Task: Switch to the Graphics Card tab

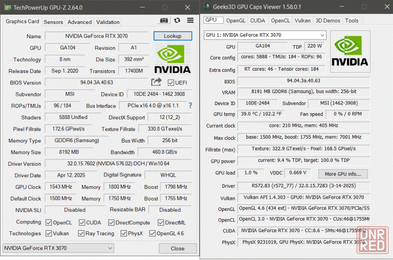Action: click(22, 22)
